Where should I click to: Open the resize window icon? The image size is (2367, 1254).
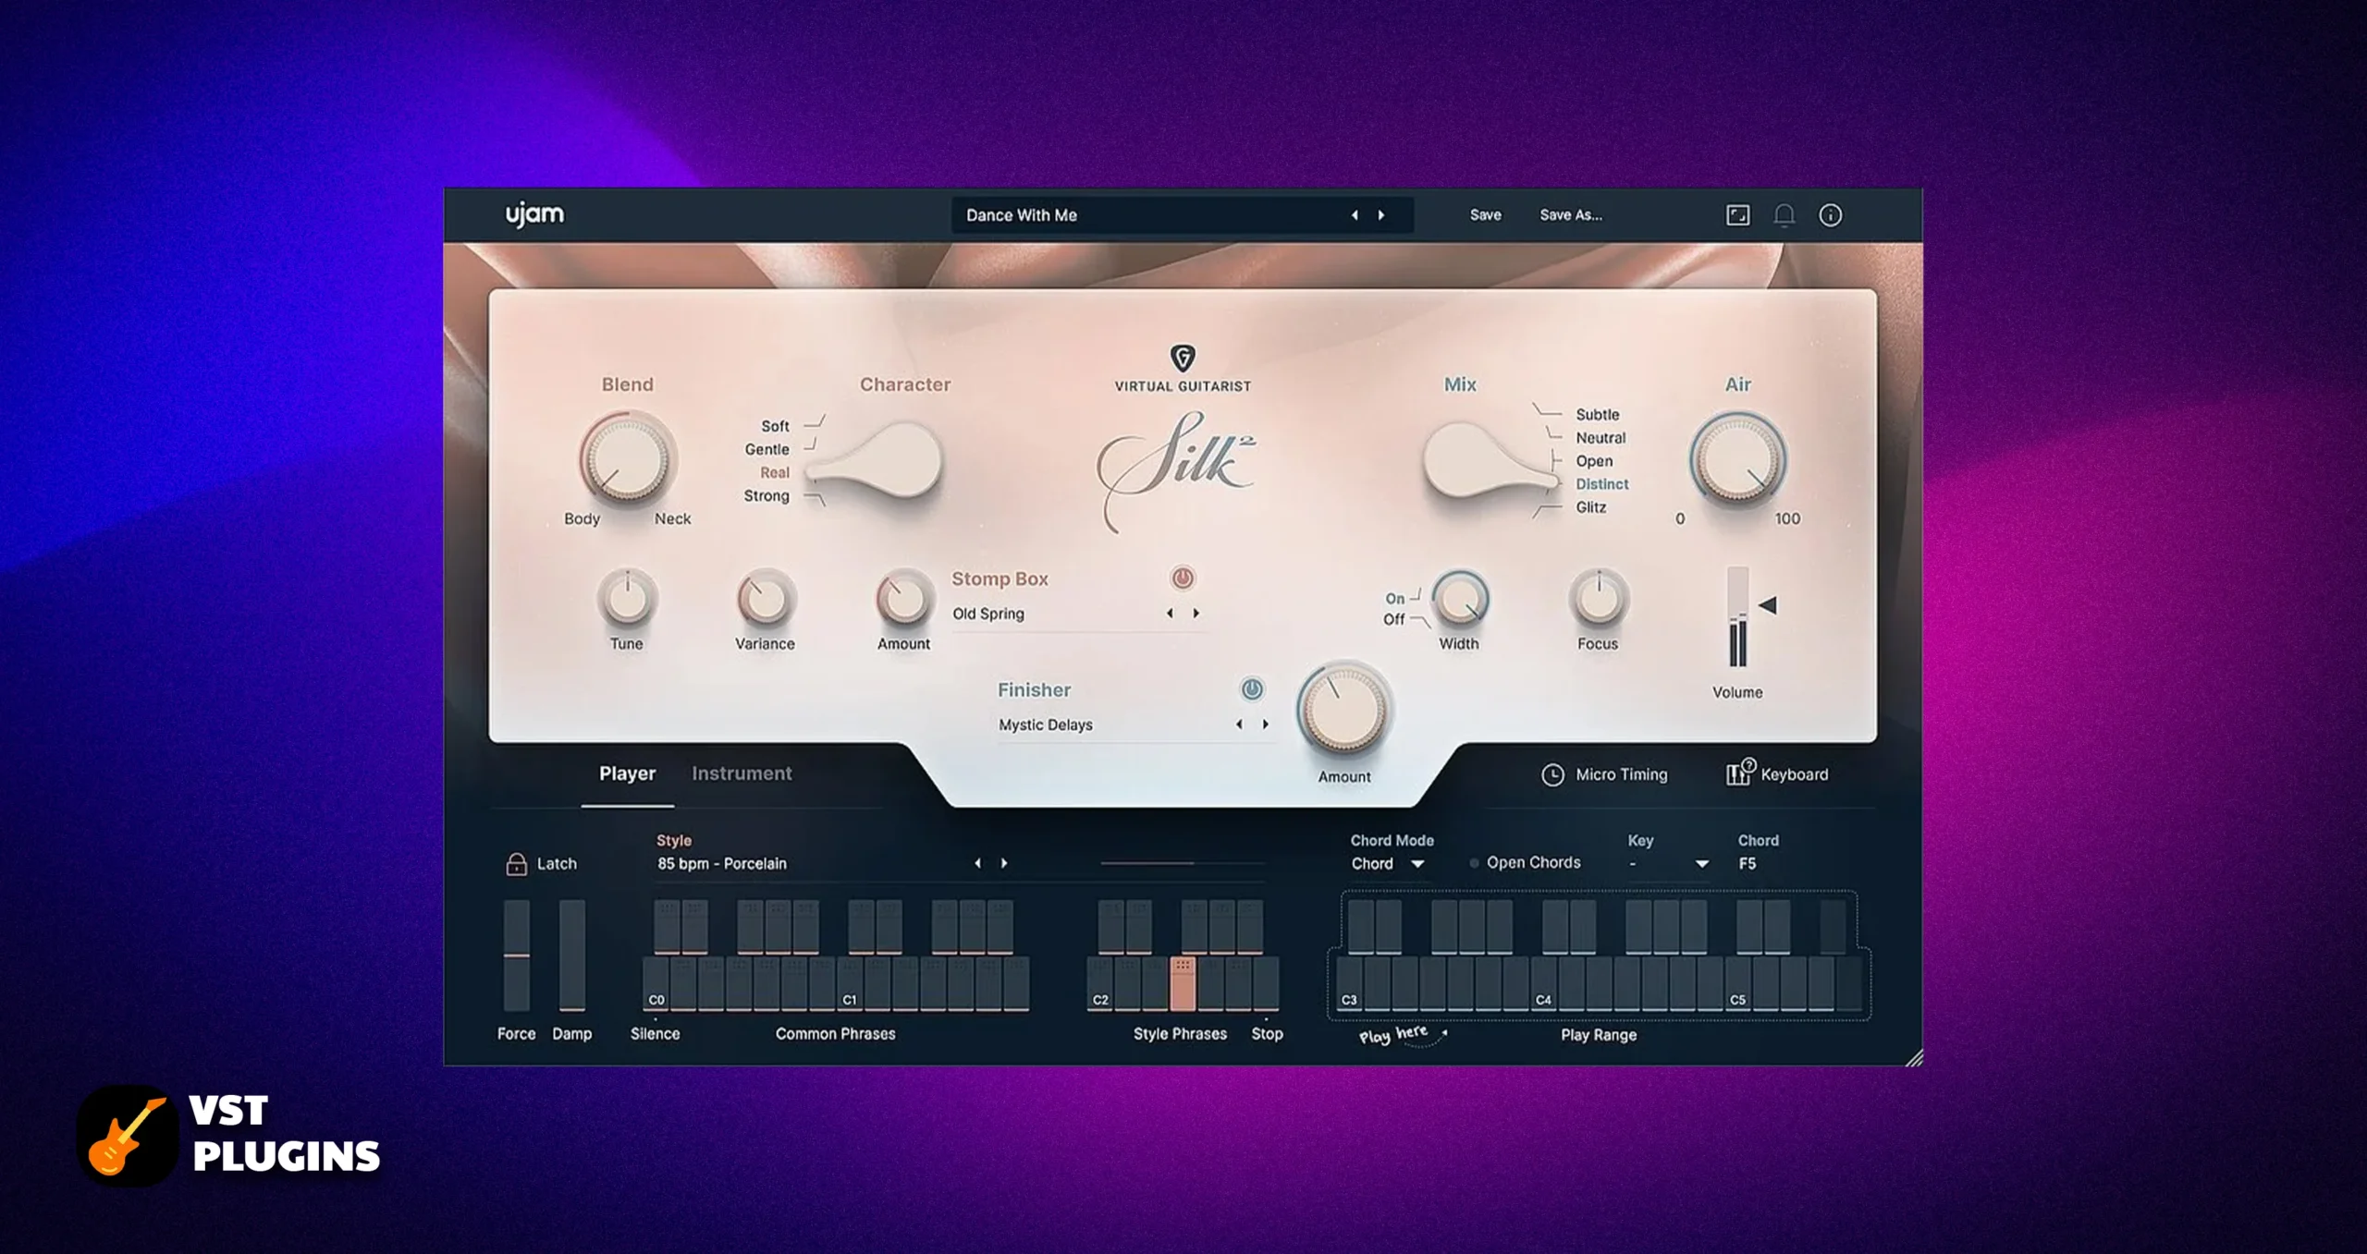pos(1737,215)
